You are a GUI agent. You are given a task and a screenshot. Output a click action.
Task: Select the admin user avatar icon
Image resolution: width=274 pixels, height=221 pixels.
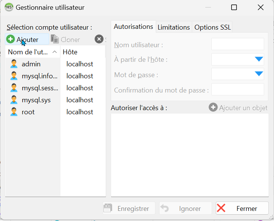tap(14, 64)
